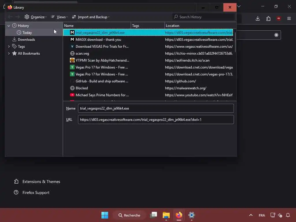Click the https://aofriends.itch.io/scan location cell
This screenshot has height=222, width=296.
pos(187,60)
